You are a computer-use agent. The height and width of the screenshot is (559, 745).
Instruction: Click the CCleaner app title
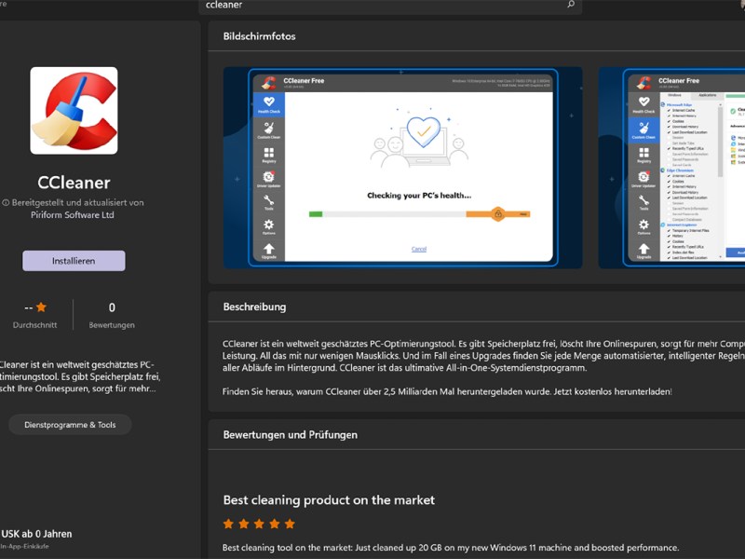74,183
